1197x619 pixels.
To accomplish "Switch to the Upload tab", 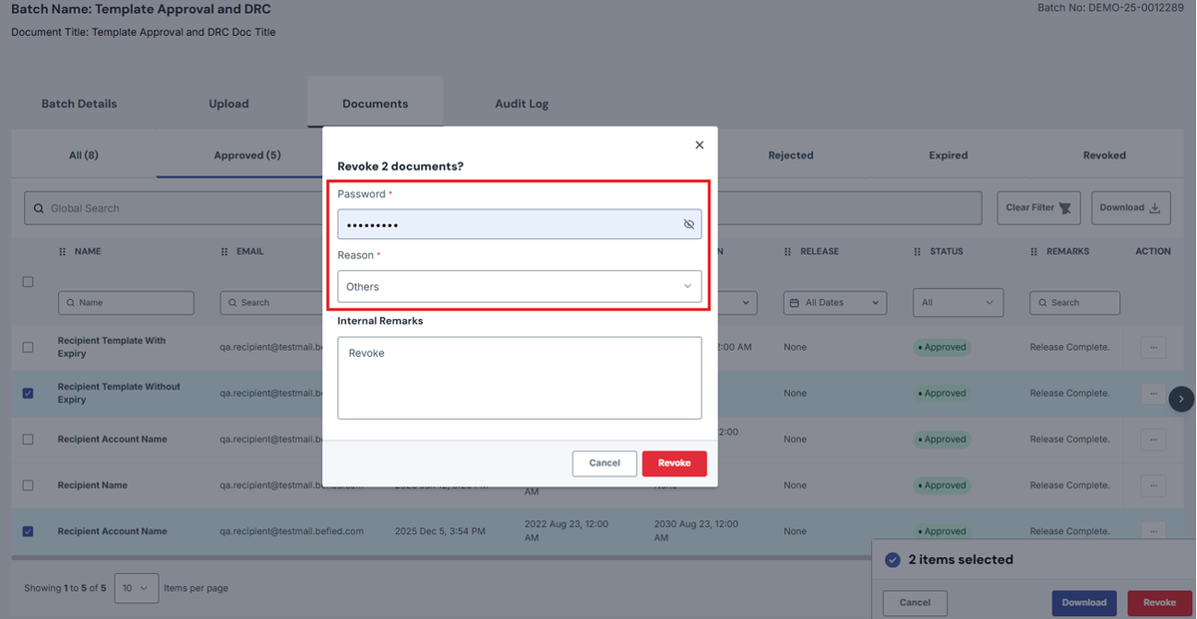I will [x=228, y=104].
